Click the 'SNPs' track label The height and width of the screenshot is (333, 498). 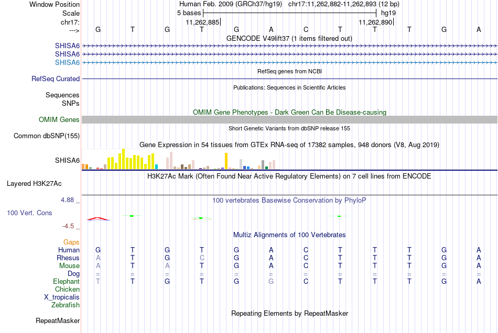71,103
